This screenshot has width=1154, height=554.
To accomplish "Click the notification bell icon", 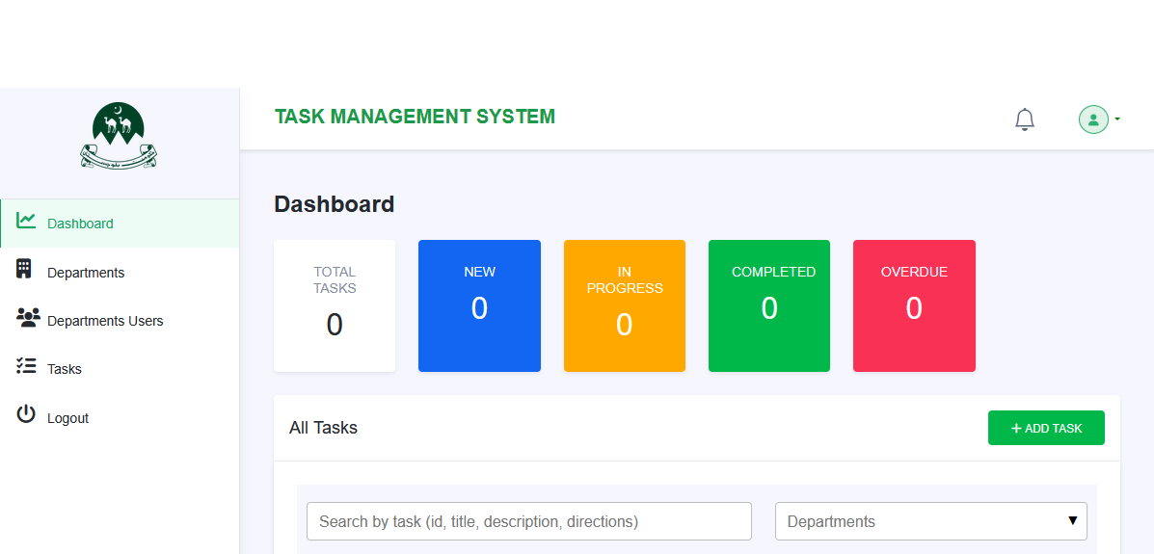I will [1025, 119].
